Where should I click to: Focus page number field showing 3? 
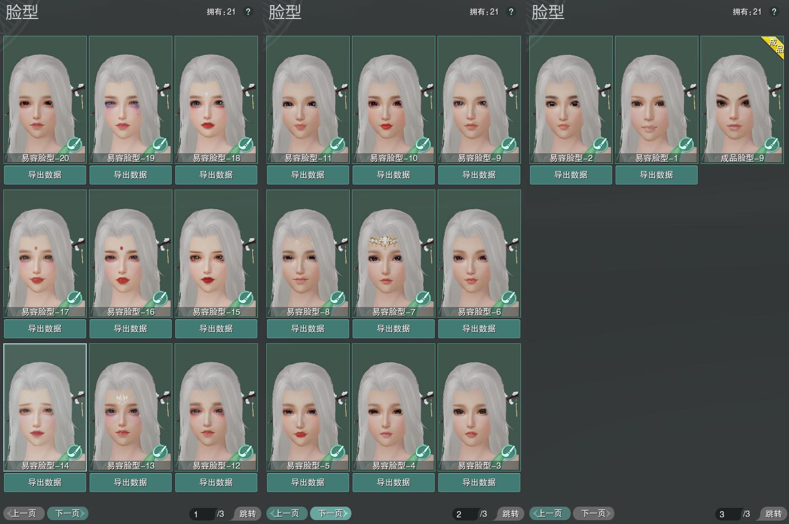pos(728,514)
